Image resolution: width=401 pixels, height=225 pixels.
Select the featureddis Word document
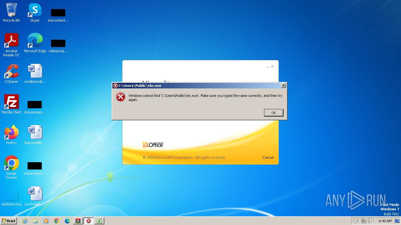coord(35,135)
